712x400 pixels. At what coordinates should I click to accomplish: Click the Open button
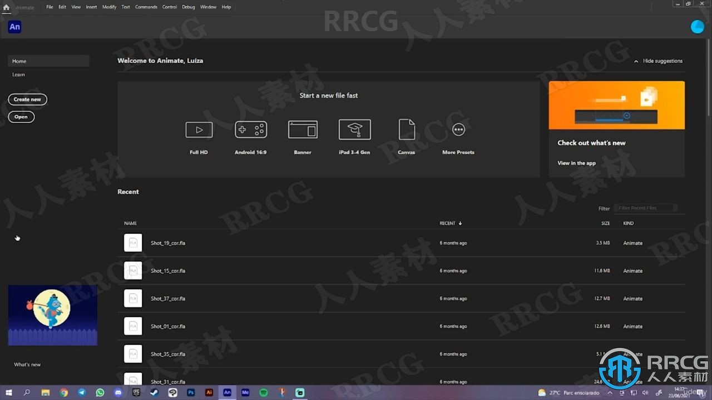pyautogui.click(x=21, y=117)
